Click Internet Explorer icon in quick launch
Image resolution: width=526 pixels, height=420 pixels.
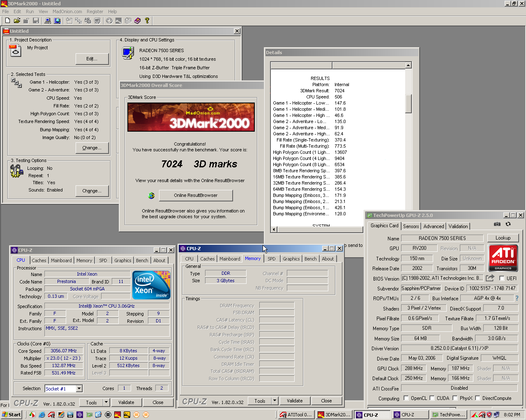click(42, 415)
